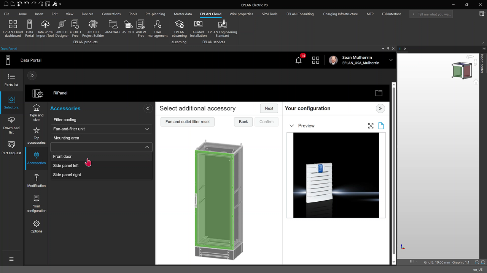This screenshot has height=273, width=487.
Task: Go to Type and size step
Action: (37, 113)
